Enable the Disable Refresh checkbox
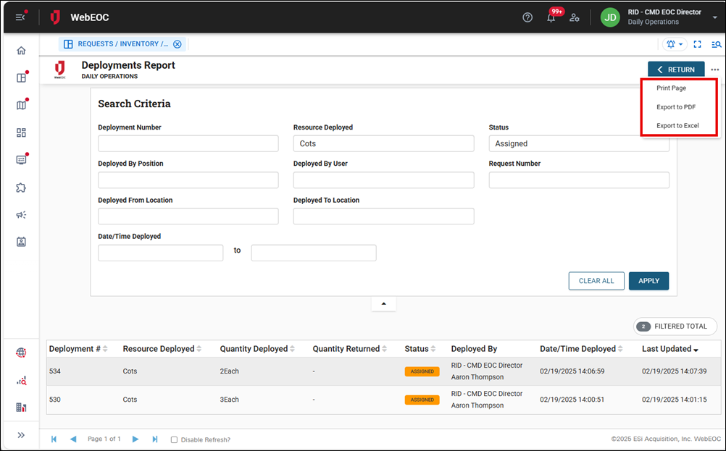 174,439
